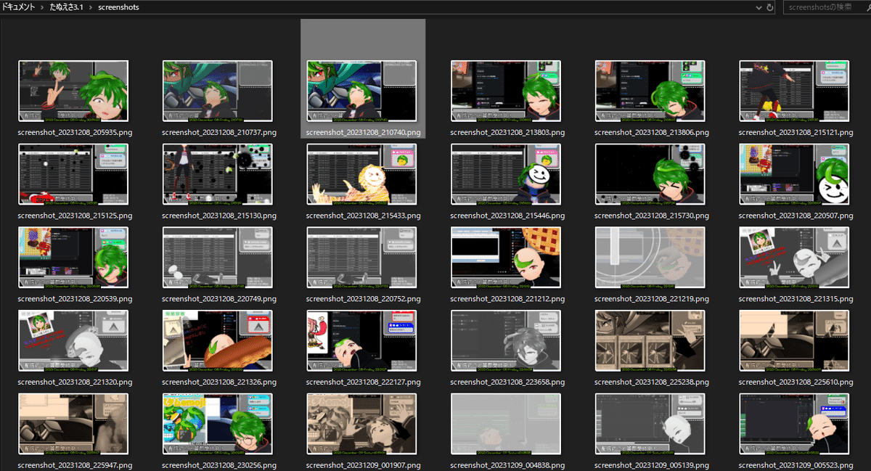
Task: Select thumbnail screenshot_20231208_225947.png
Action: pos(73,424)
